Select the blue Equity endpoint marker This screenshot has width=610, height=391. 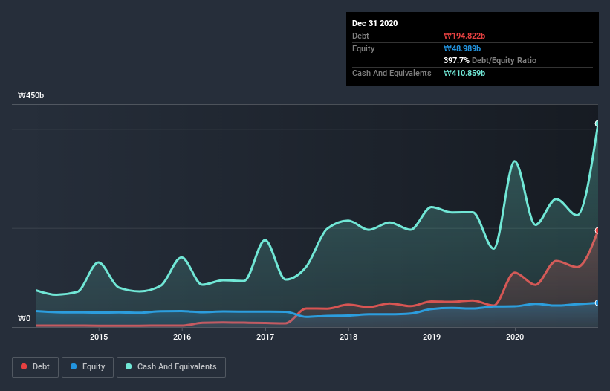point(597,303)
